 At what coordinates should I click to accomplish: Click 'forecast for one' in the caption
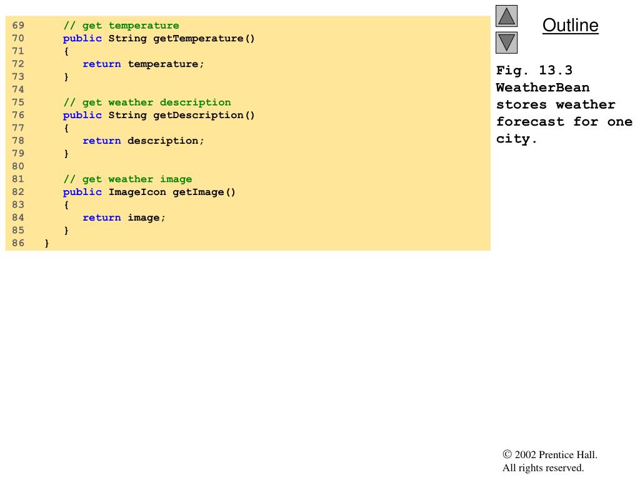pyautogui.click(x=564, y=122)
